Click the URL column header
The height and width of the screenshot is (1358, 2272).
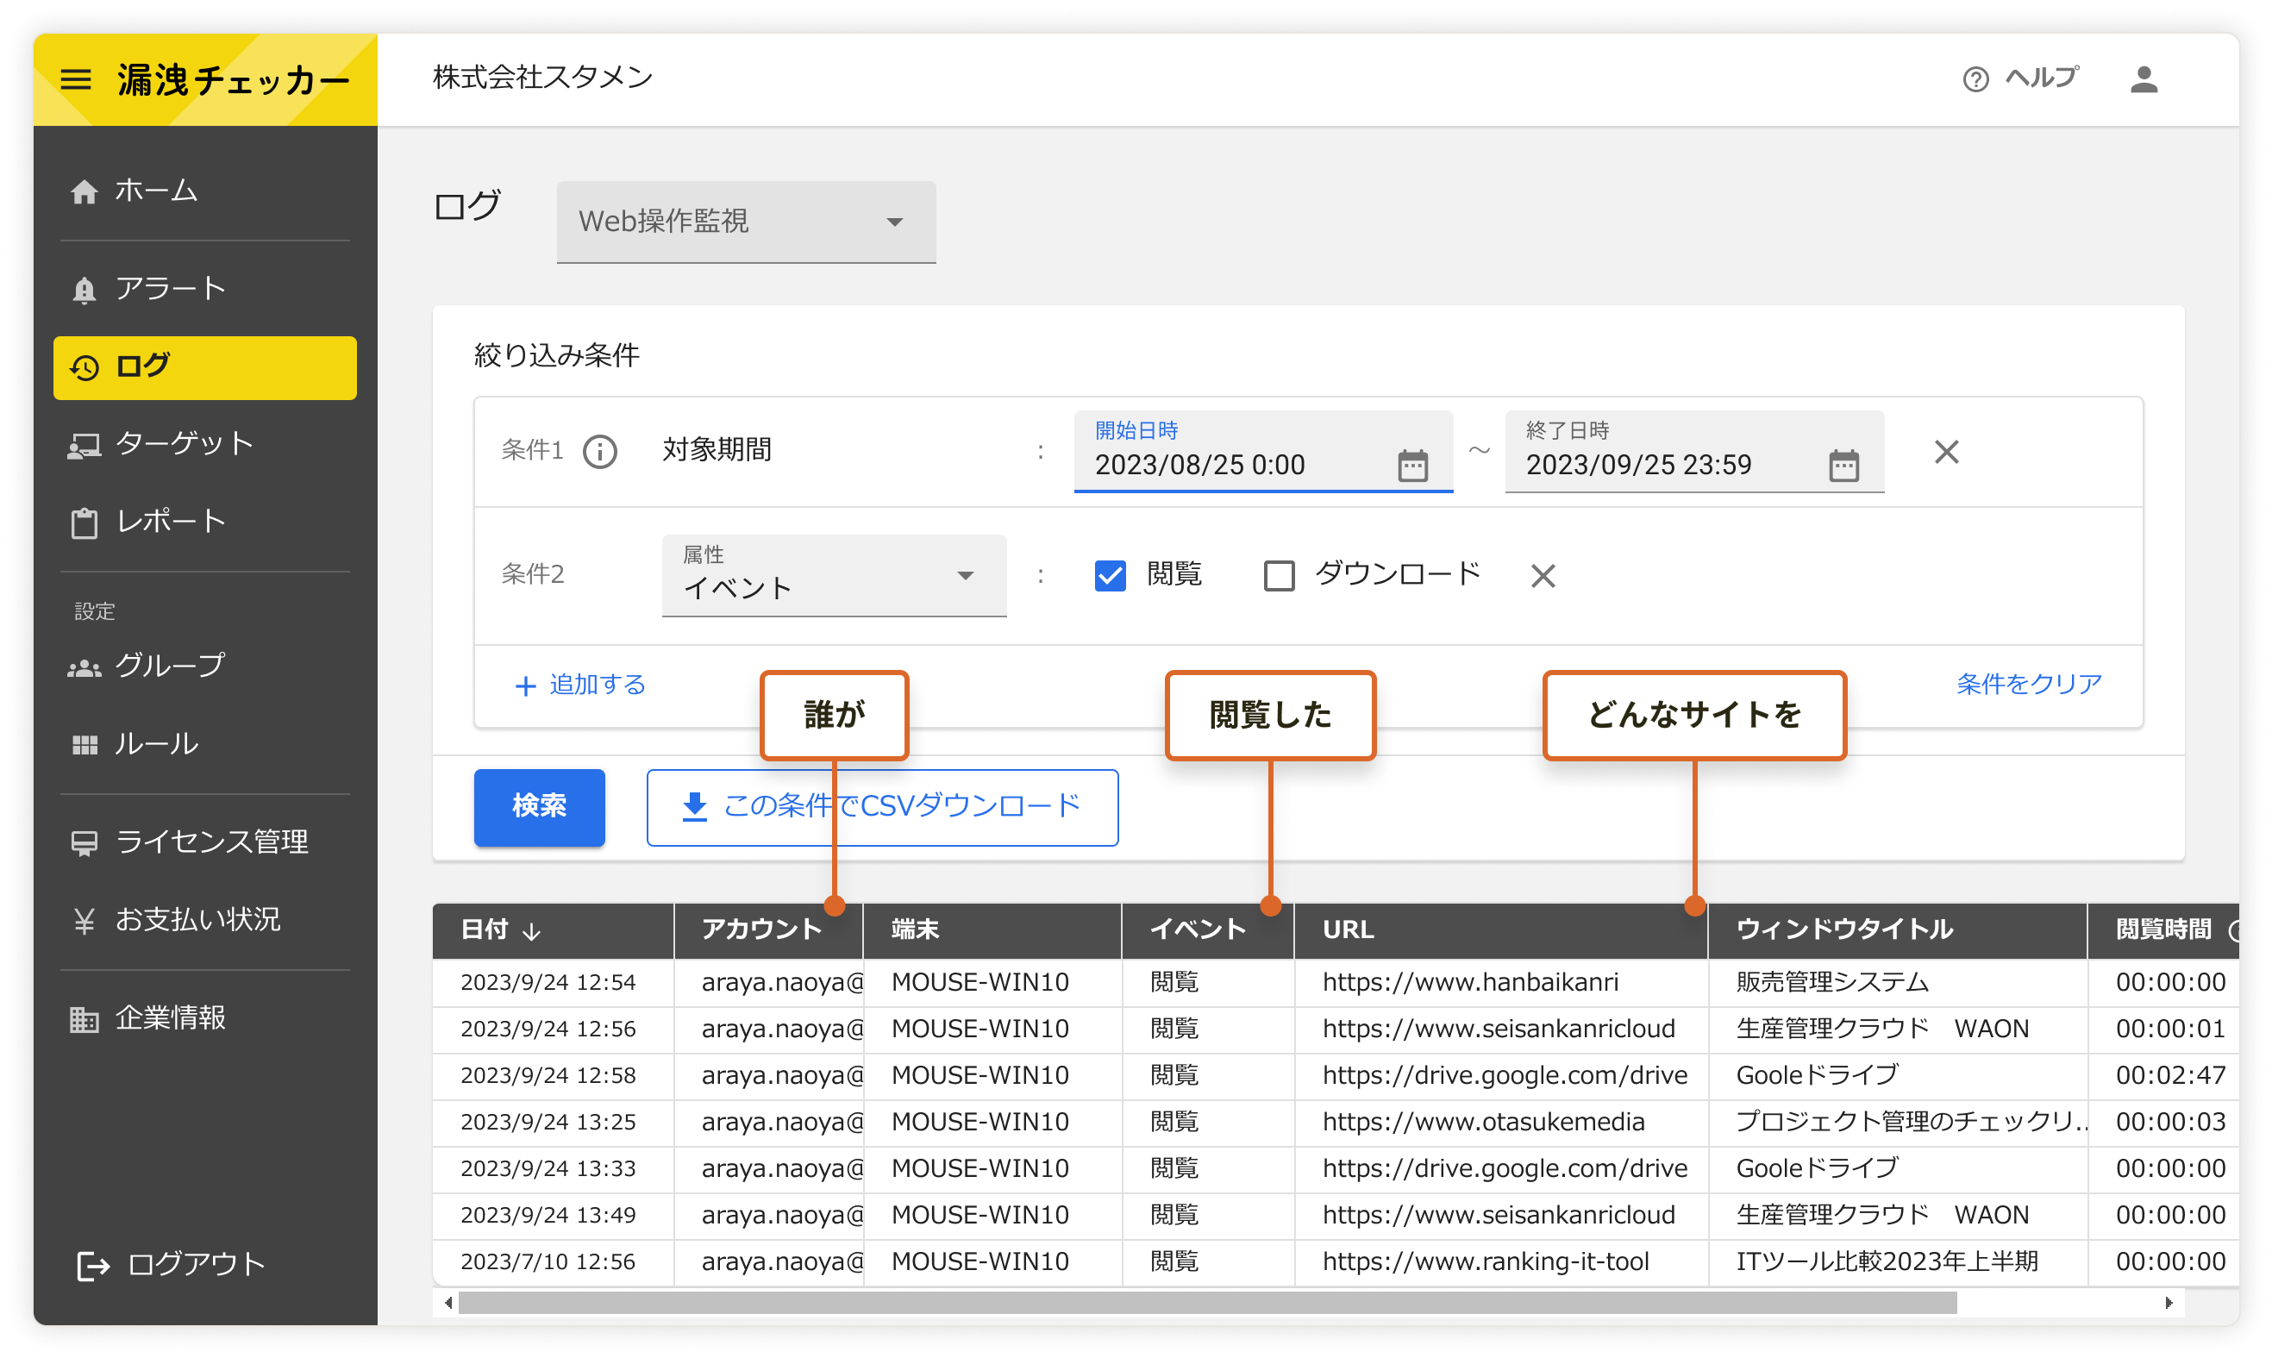coord(1500,930)
